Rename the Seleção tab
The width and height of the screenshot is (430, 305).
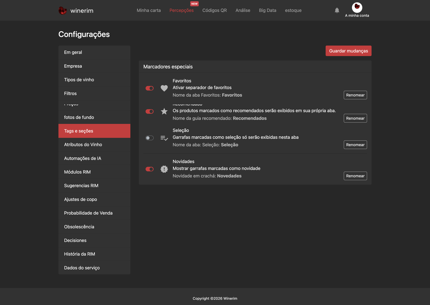click(x=355, y=145)
